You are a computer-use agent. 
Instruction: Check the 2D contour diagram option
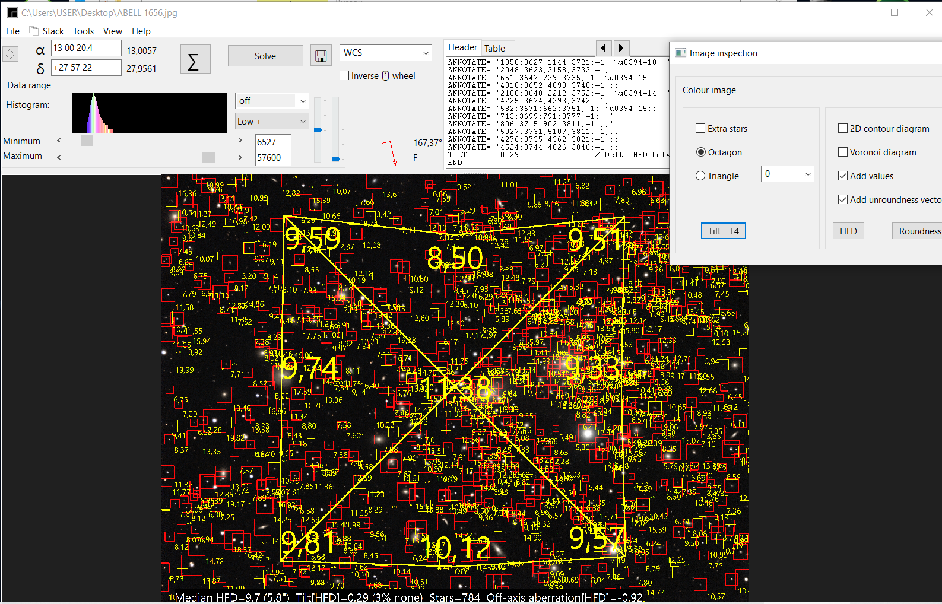tap(843, 128)
